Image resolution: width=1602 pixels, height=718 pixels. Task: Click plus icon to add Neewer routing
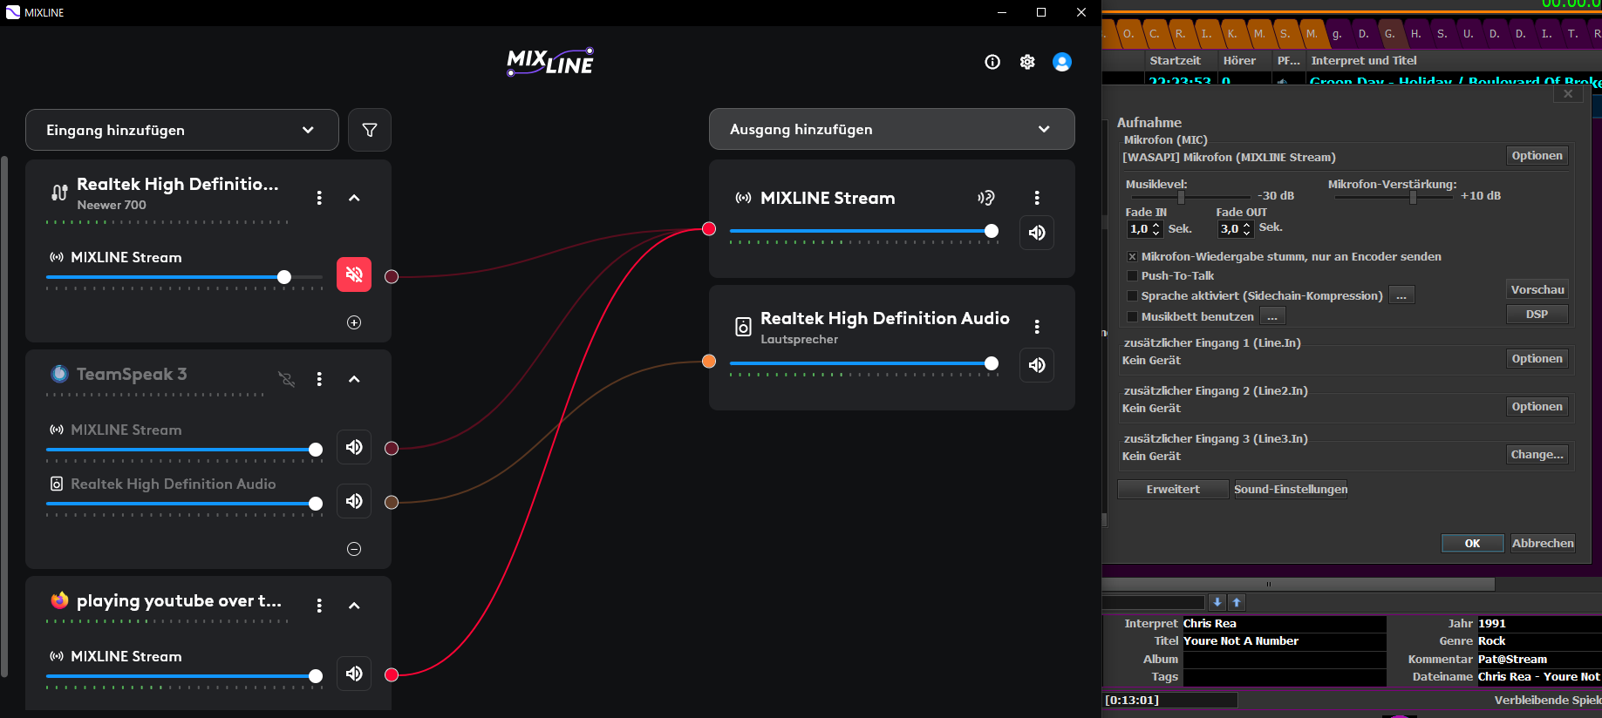[354, 322]
